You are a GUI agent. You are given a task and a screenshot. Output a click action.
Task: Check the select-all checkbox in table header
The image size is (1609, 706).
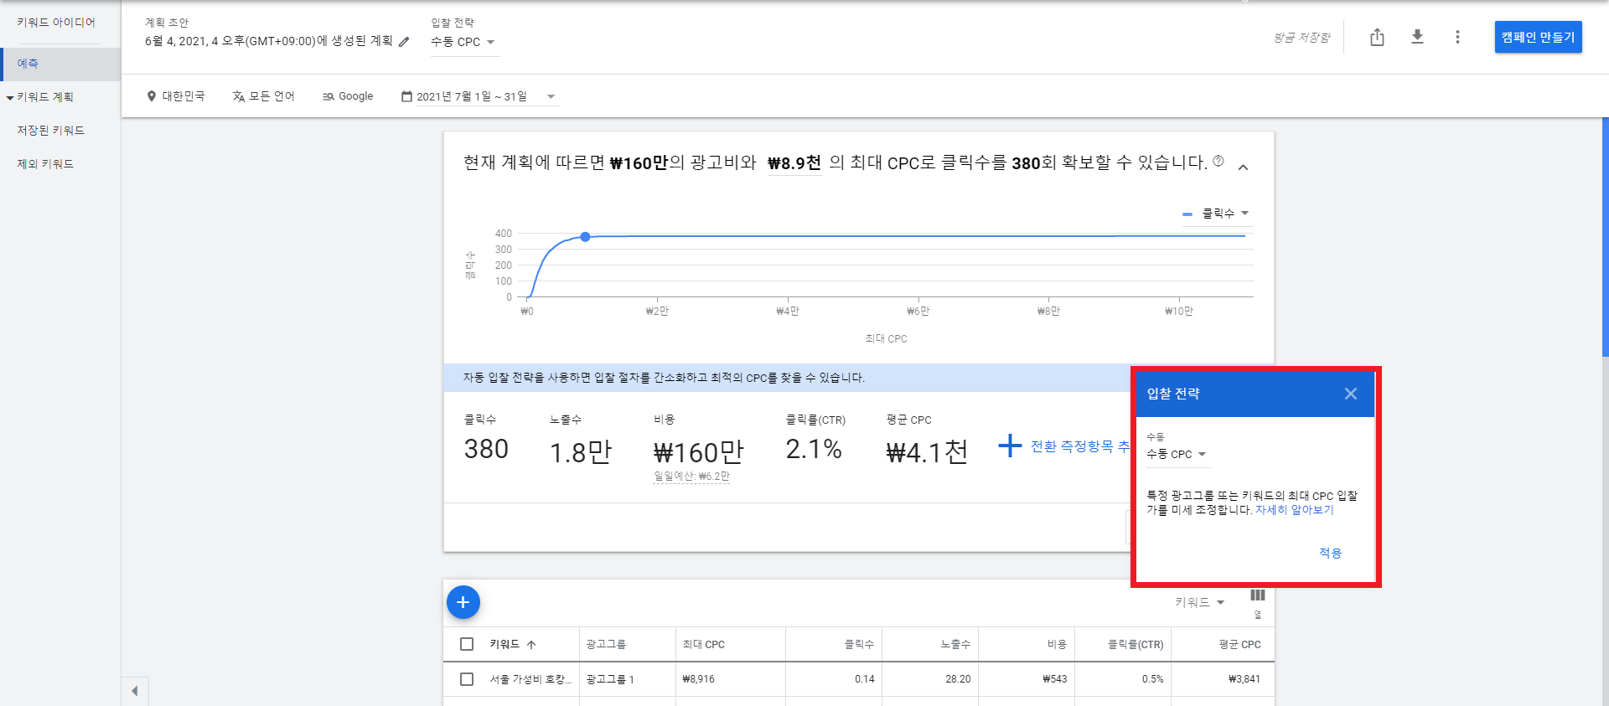tap(467, 644)
